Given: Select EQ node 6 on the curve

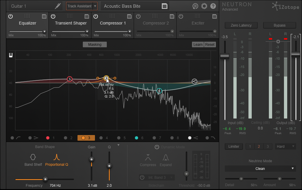Looking at the screenshot, I should coord(159,91).
